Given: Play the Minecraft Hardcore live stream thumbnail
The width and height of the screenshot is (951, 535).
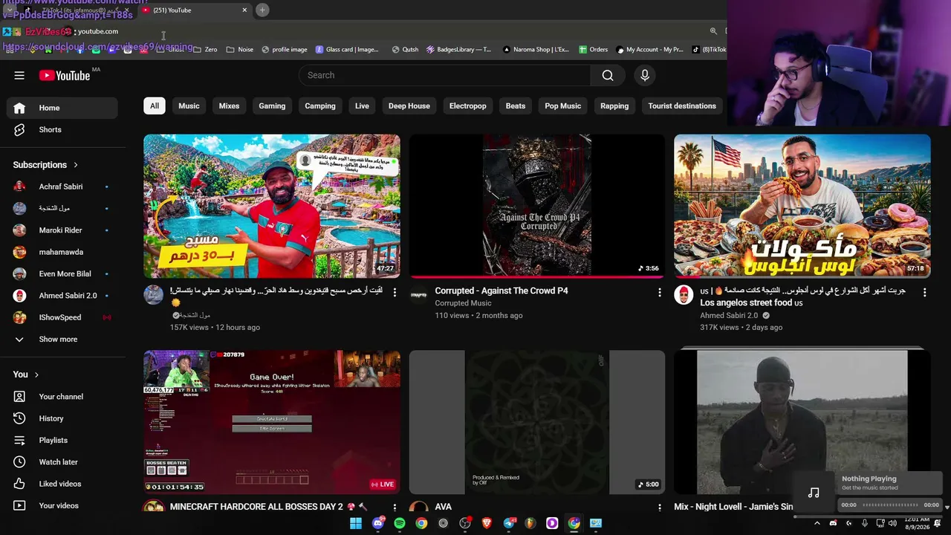Looking at the screenshot, I should [x=272, y=422].
